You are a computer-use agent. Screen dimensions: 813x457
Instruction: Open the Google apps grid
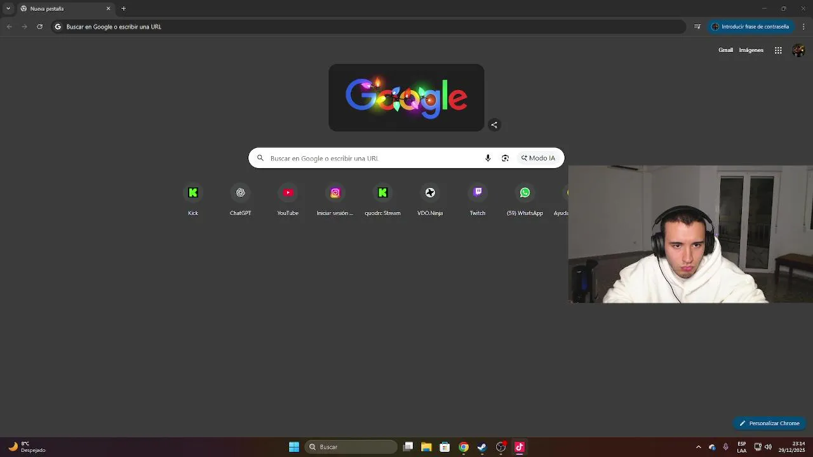778,50
